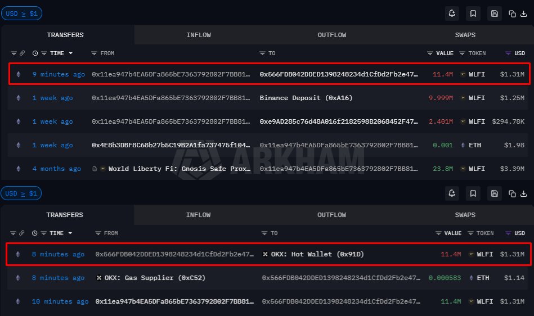
Task: Switch to the SWAPS tab in the upper panel
Action: tap(465, 35)
